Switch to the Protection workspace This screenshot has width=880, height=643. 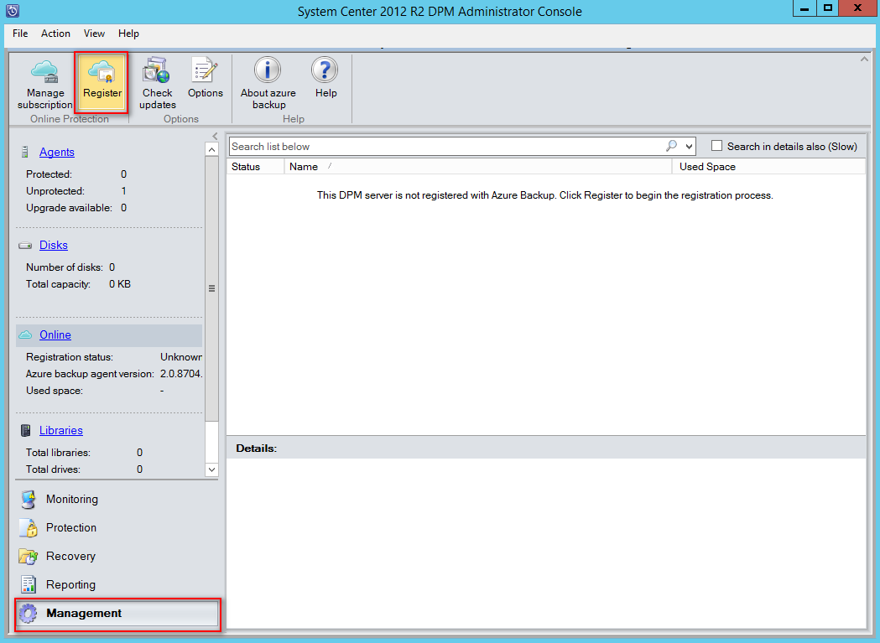click(71, 528)
